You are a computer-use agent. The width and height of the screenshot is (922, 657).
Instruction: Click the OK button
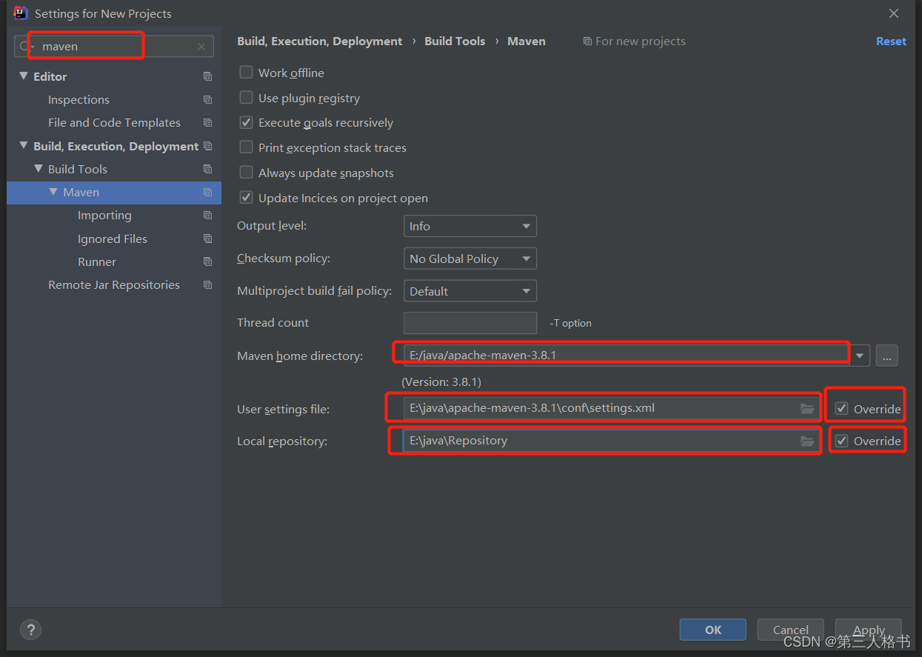[712, 630]
